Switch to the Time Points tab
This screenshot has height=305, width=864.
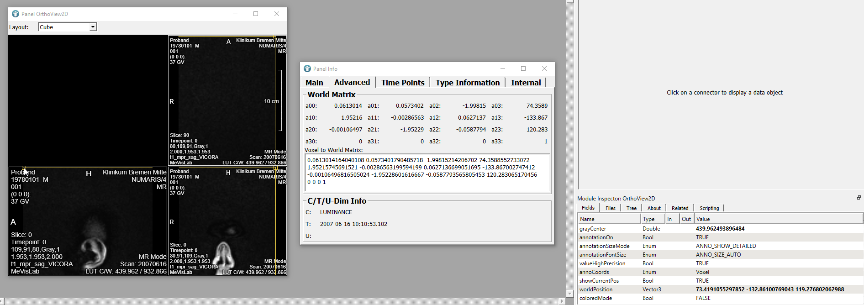coord(403,83)
